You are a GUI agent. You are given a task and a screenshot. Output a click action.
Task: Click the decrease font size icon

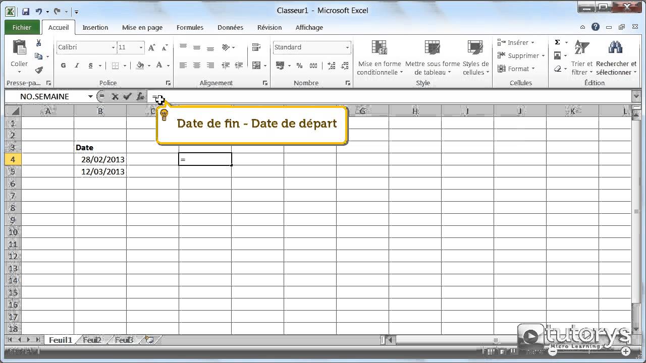[164, 47]
